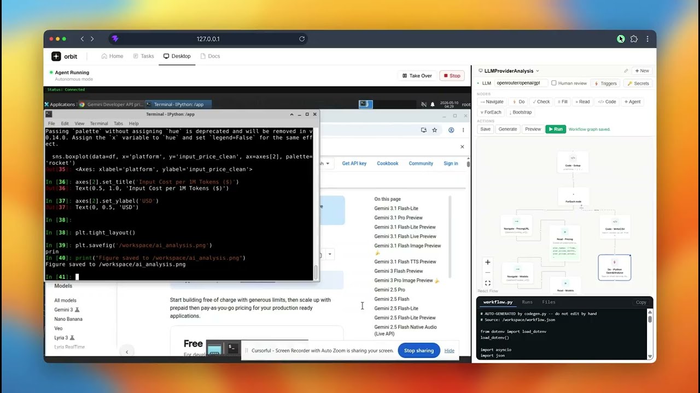Click the orbit logo icon
Screen dimensions: 700x393
point(56,56)
